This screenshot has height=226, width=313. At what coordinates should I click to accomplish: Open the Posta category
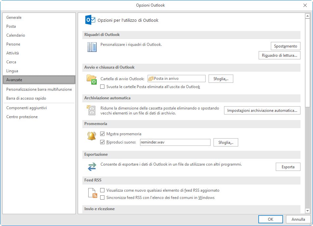[x=11, y=26]
